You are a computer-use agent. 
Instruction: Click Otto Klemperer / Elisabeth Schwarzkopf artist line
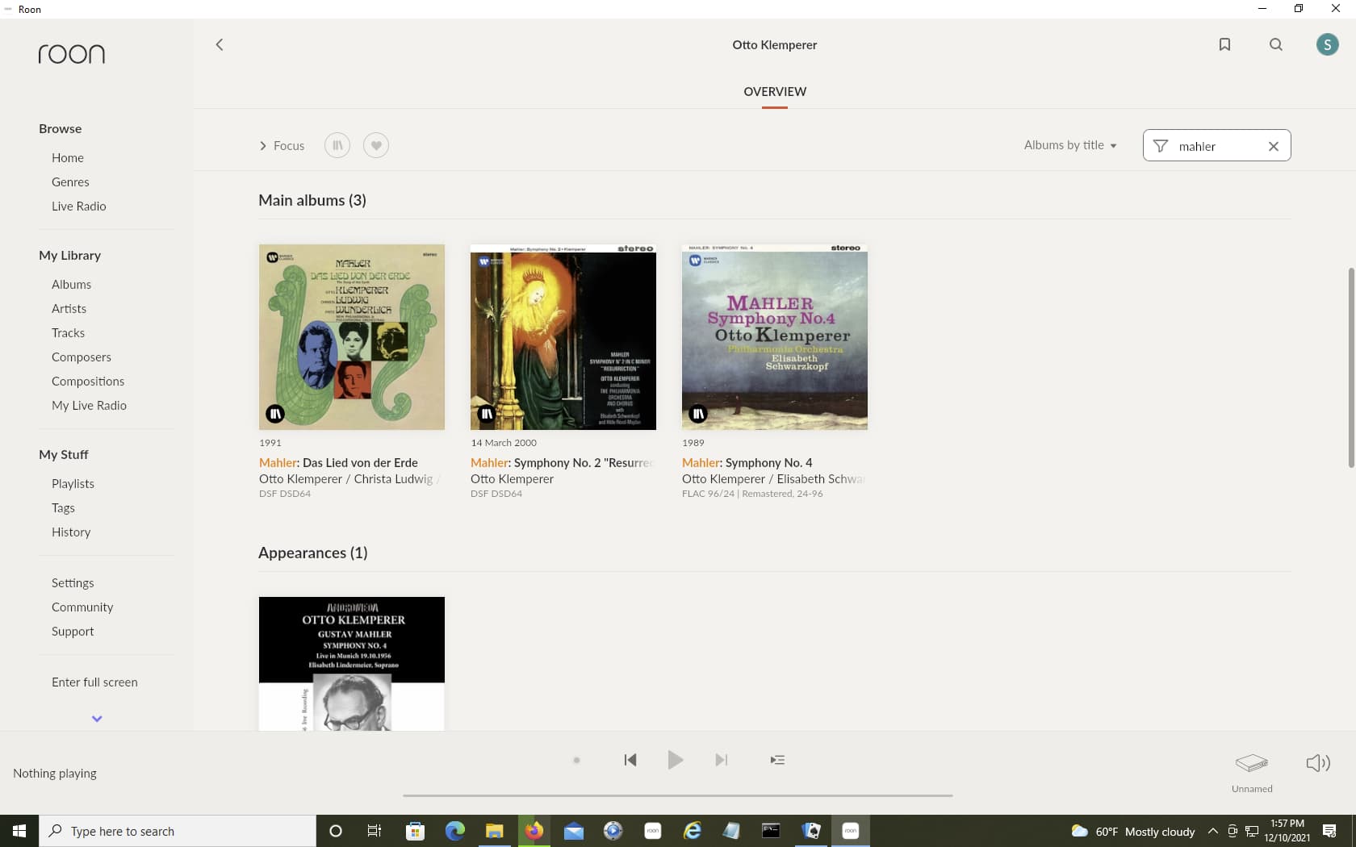pos(773,478)
